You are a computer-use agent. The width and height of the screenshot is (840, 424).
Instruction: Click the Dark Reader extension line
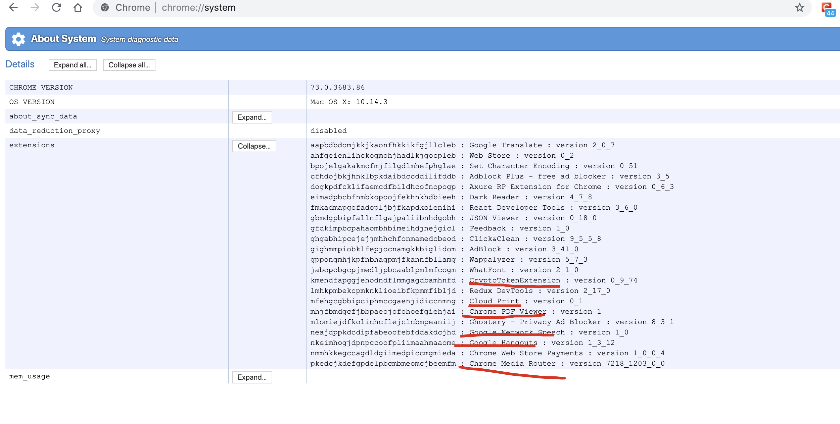click(x=451, y=197)
